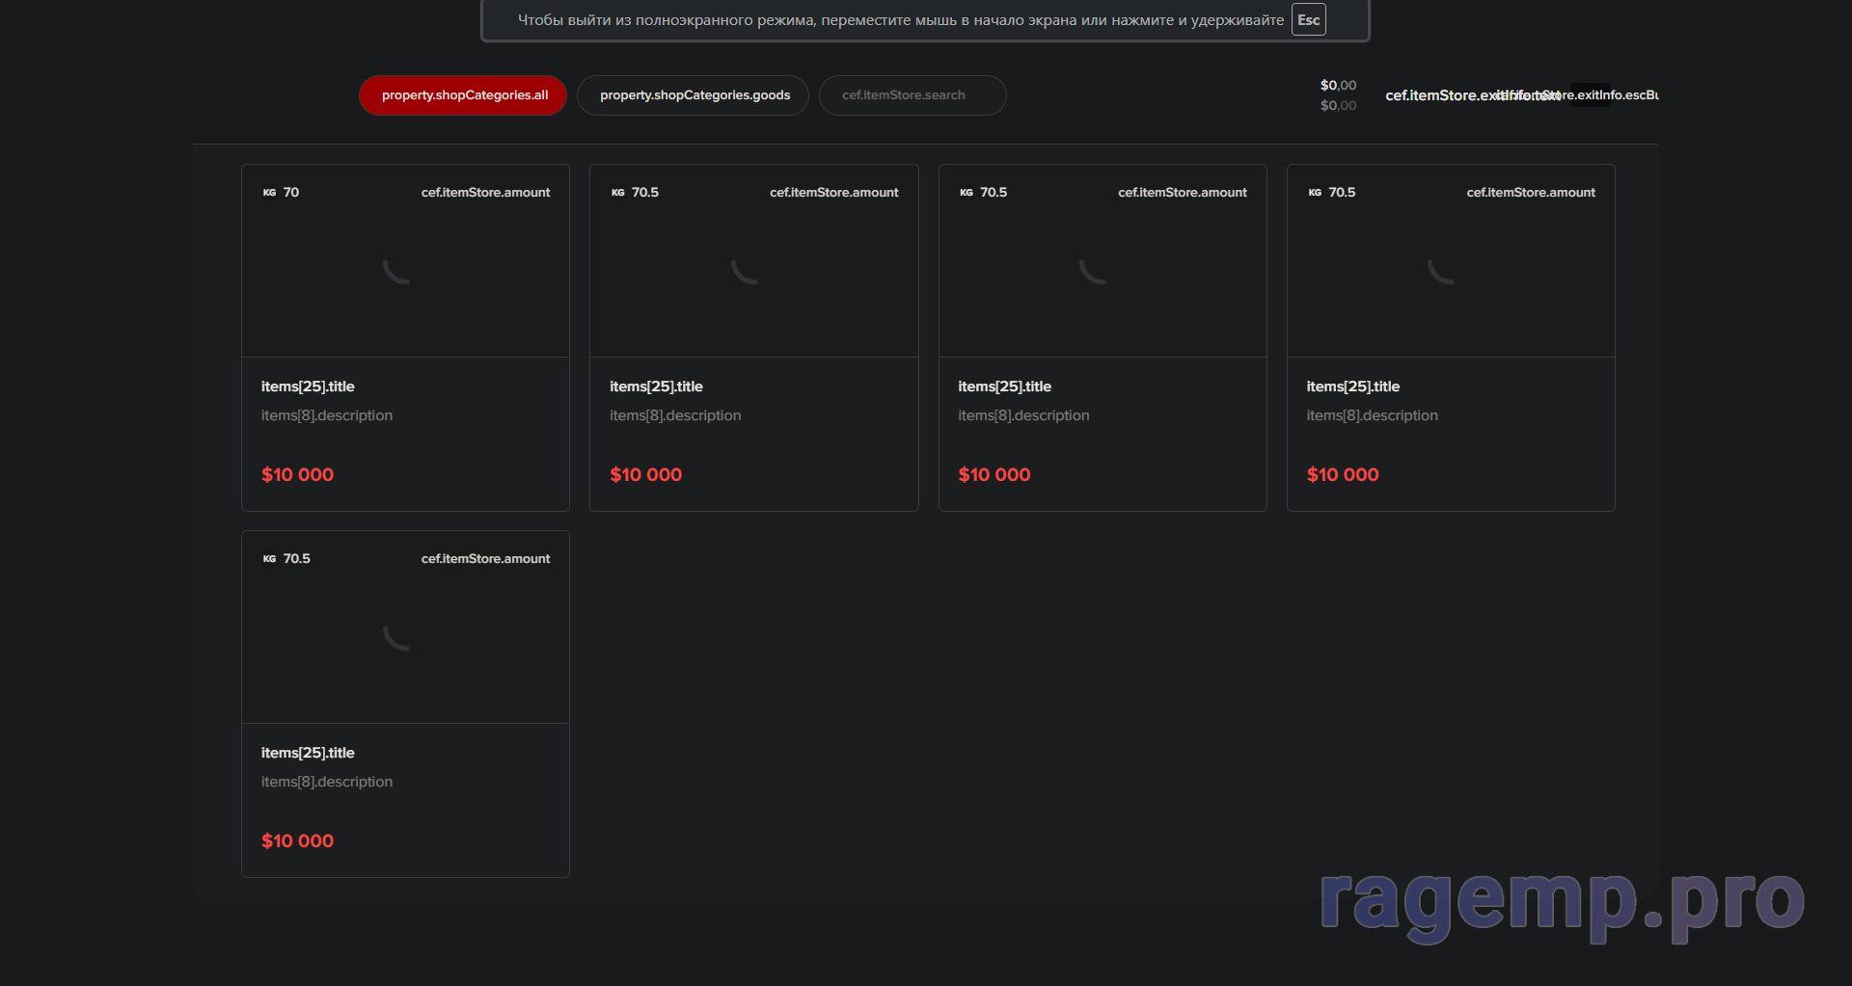Click items[8].description on the bottom-row card
This screenshot has width=1852, height=986.
tap(326, 782)
